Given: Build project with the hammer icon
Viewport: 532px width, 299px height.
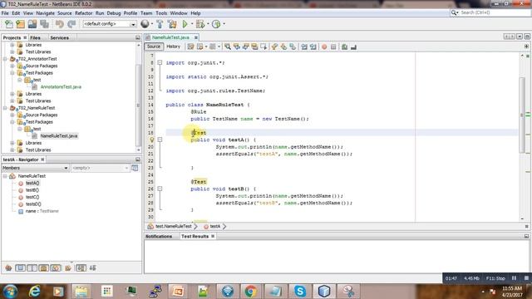Looking at the screenshot, I should 160,24.
